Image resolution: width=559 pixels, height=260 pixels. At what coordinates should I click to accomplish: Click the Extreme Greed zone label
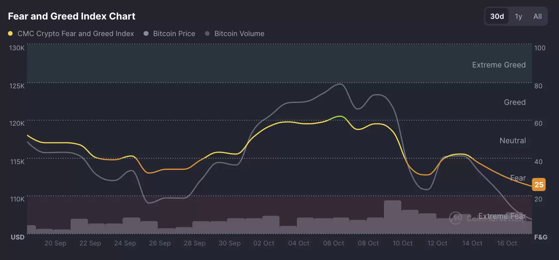(499, 65)
